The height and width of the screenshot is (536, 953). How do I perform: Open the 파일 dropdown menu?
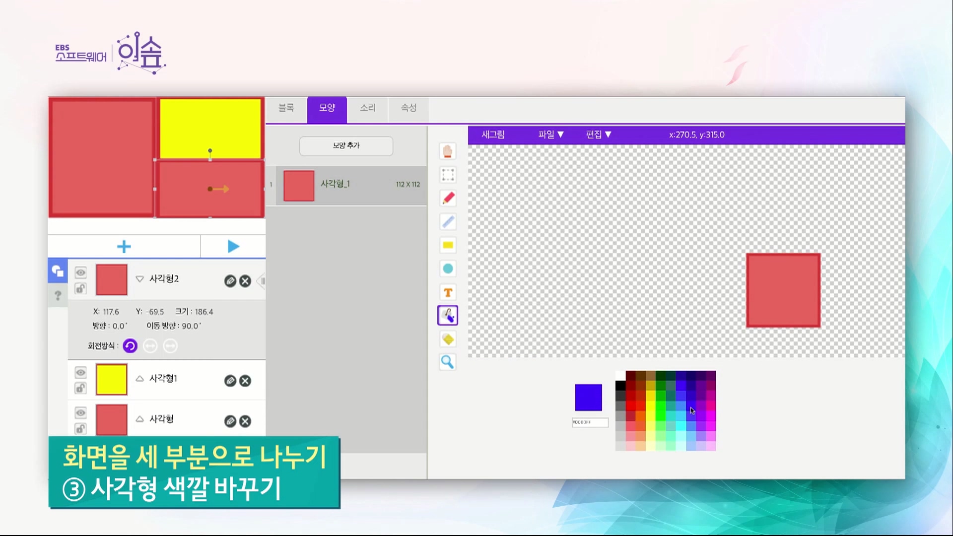pos(551,134)
